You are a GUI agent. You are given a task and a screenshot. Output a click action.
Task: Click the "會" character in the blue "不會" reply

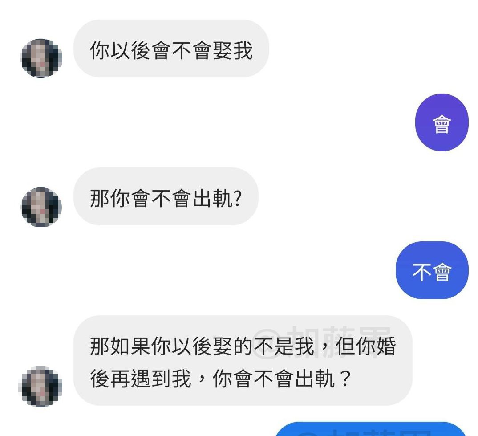pos(442,272)
